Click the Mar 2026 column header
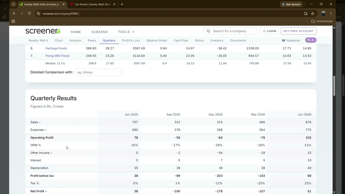Viewport: 345px width, 194px height. click(x=258, y=115)
